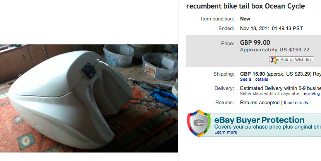The height and width of the screenshot is (161, 321).
Task: Open the See all details shipping link
Action: pos(254,80)
